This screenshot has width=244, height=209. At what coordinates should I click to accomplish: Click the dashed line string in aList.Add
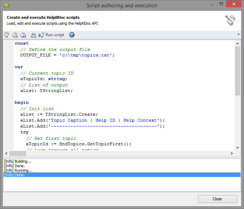pos(104,126)
